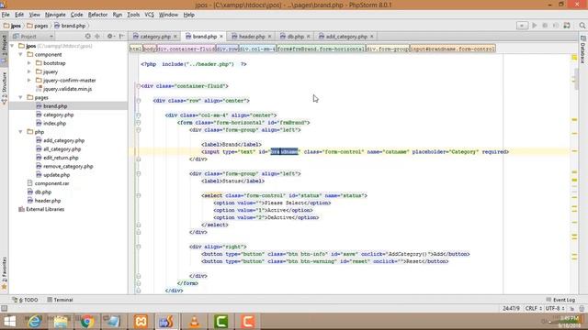Open orange Camtasia recorder icon in taskbar
This screenshot has height=330, width=588.
247,322
